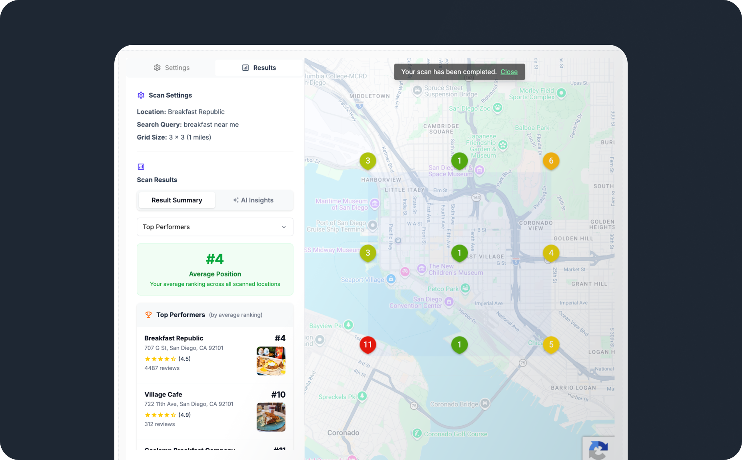
Task: Click the Scan Settings gear icon
Action: click(x=141, y=95)
